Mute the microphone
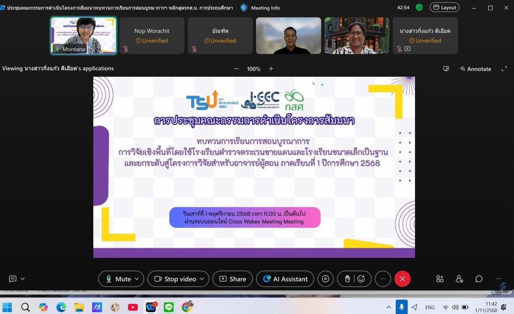The height and width of the screenshot is (314, 514). (118, 279)
